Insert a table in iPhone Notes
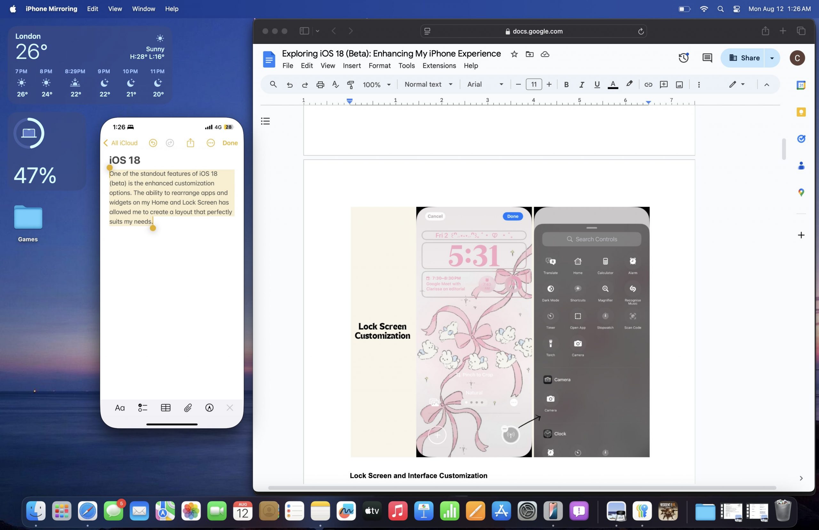Image resolution: width=819 pixels, height=530 pixels. point(165,408)
